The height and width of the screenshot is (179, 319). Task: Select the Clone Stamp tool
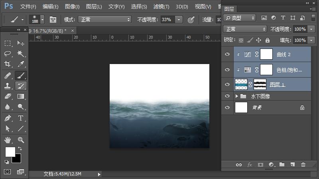[8, 86]
